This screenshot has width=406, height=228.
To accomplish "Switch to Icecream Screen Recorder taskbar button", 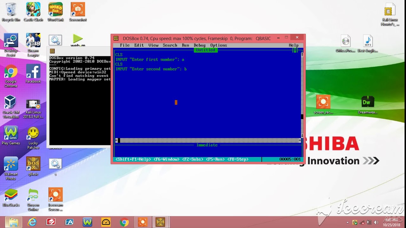I will (142, 222).
